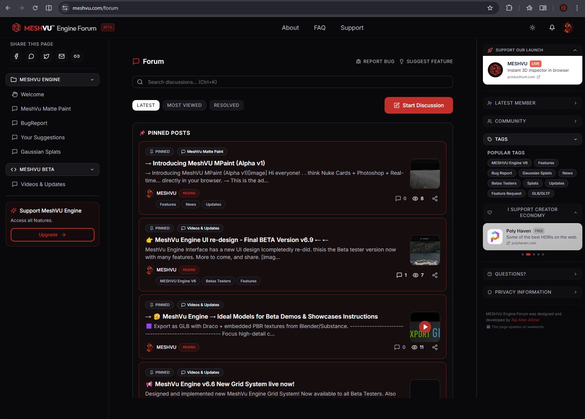The width and height of the screenshot is (585, 419).
Task: Toggle light/dark theme sun icon
Action: [532, 28]
